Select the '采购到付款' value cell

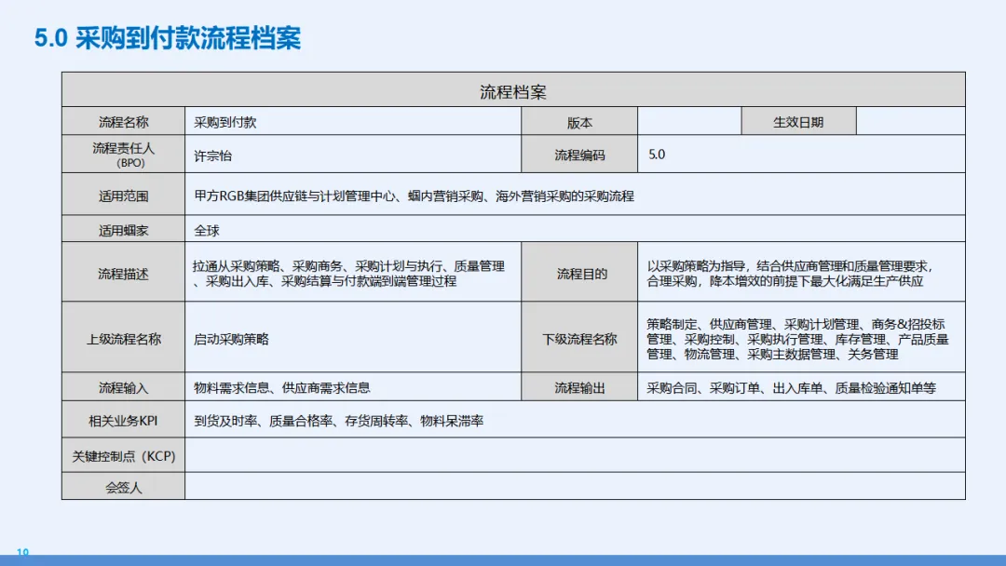point(353,121)
